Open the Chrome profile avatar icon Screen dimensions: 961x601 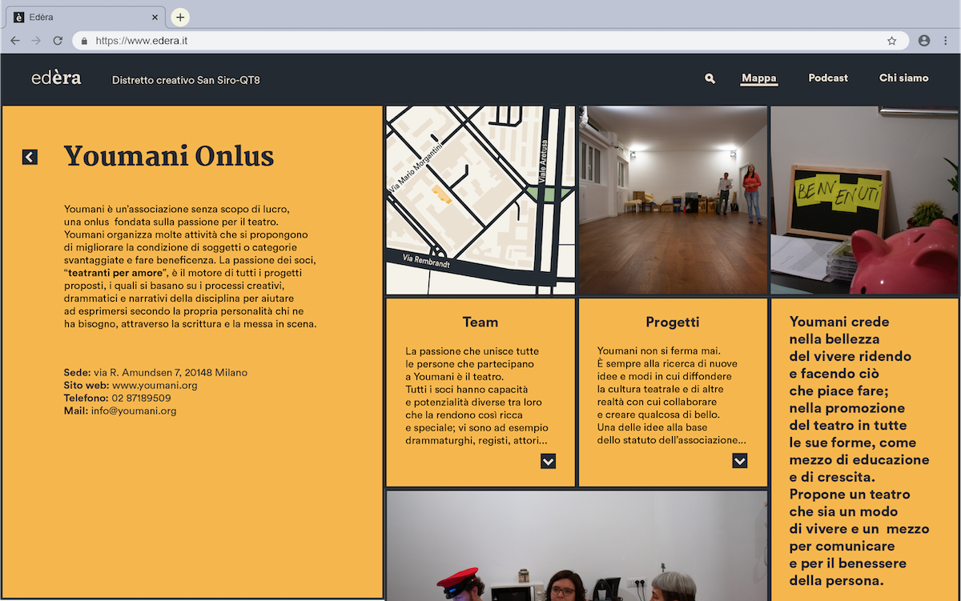924,40
